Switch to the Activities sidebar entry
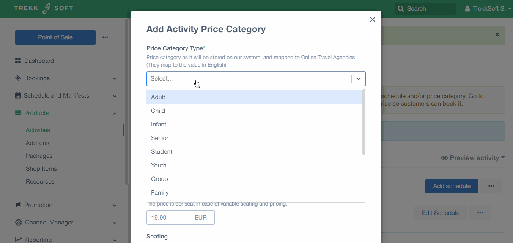 38,130
